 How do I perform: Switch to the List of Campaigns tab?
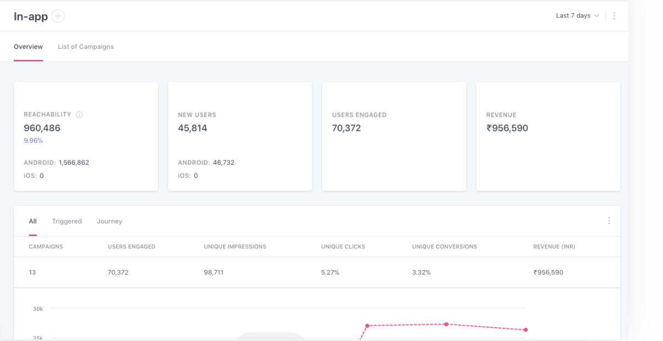[86, 47]
